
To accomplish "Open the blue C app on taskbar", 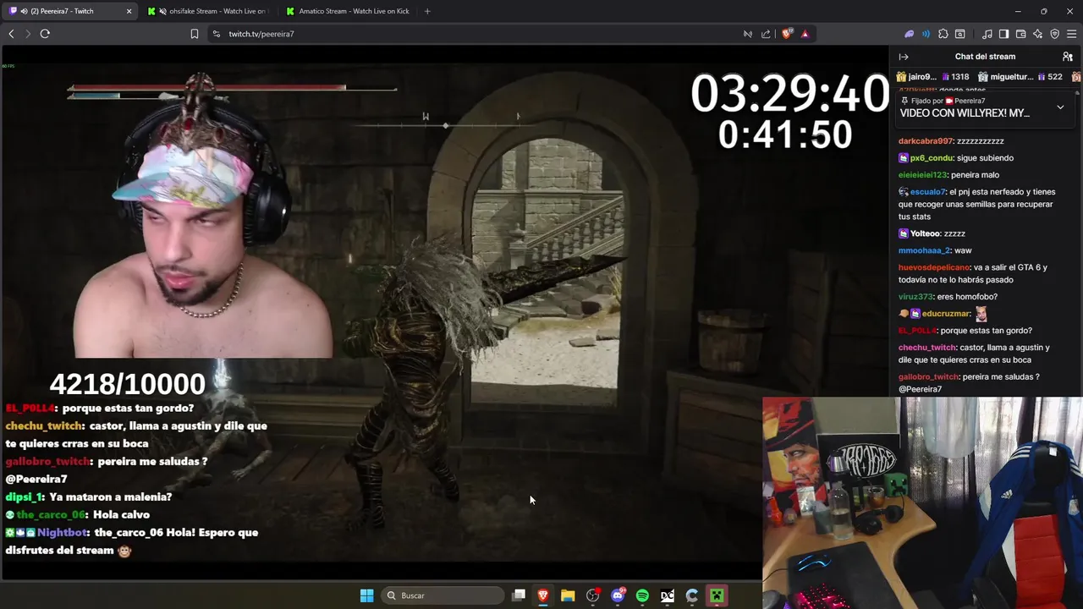I will pos(692,595).
